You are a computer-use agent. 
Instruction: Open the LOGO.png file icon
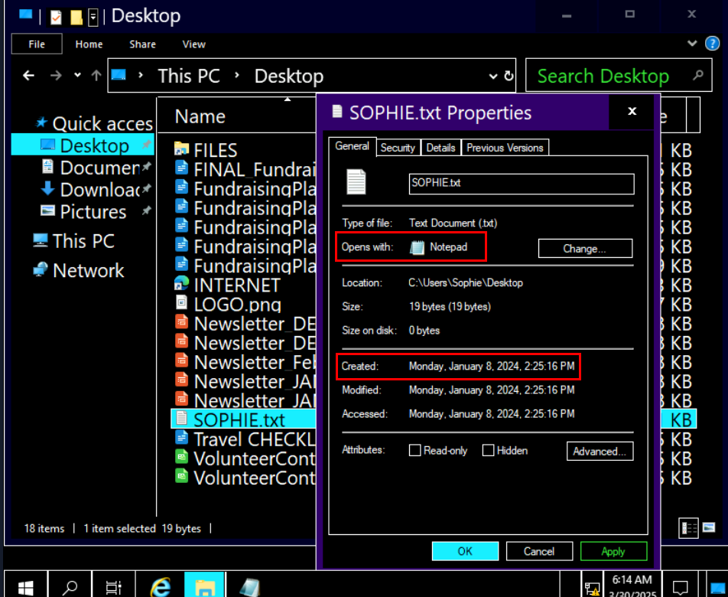click(181, 304)
